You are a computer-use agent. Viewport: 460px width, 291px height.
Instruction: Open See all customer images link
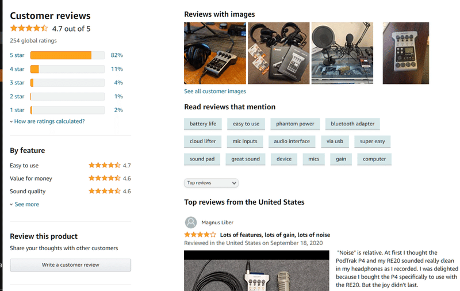pos(215,91)
